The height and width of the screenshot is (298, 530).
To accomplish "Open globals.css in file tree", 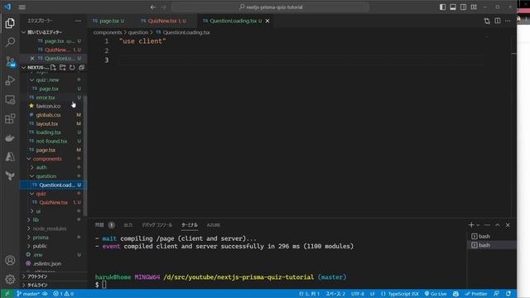I will point(48,115).
